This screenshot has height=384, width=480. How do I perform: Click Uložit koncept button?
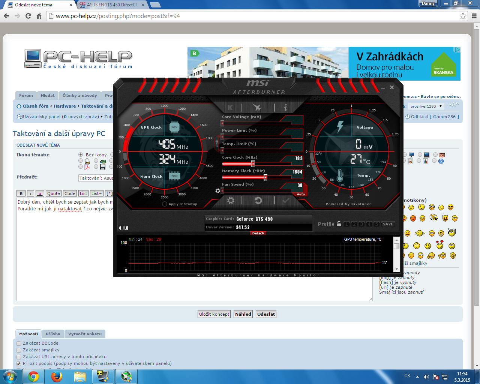point(214,314)
